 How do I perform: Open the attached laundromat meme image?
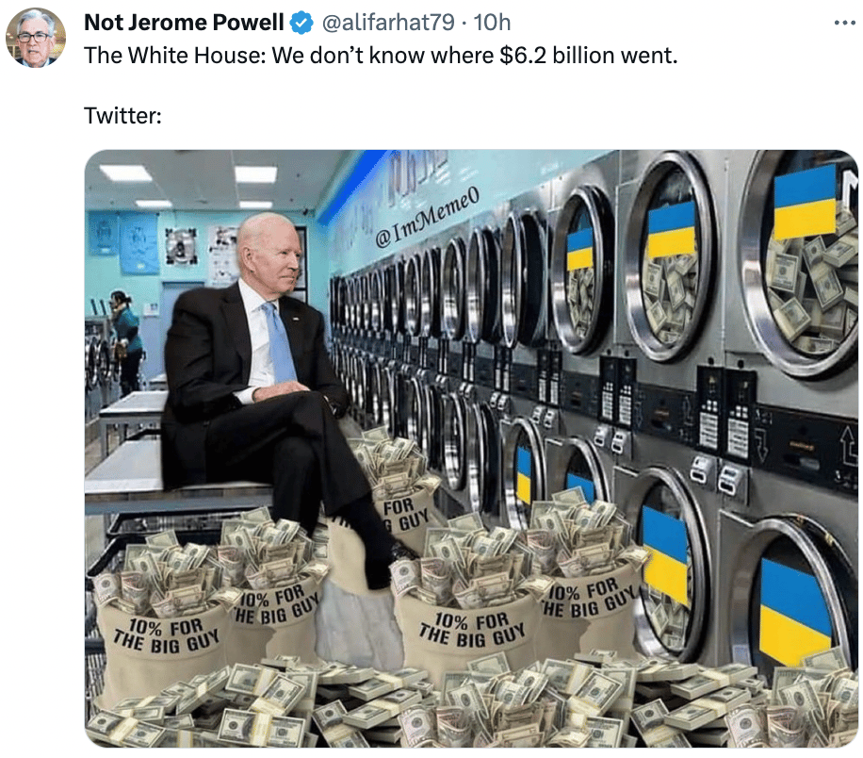(x=471, y=449)
